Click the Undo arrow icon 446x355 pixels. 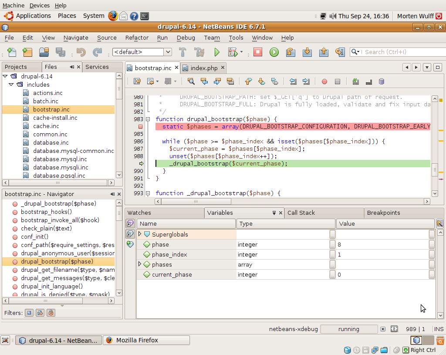(81, 52)
